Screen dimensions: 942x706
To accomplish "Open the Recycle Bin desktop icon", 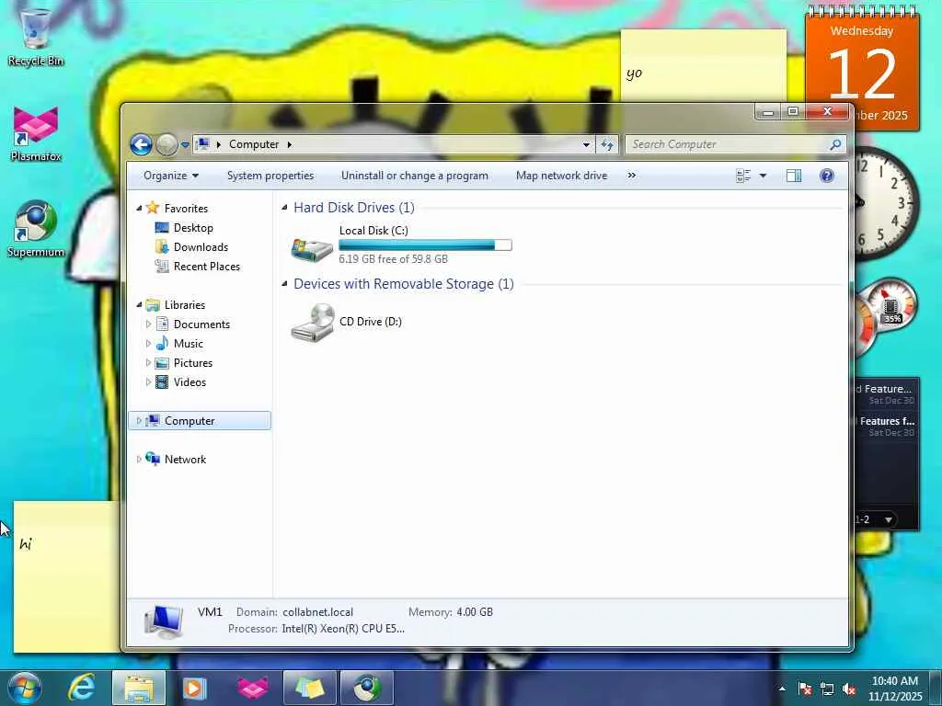I will [x=36, y=36].
